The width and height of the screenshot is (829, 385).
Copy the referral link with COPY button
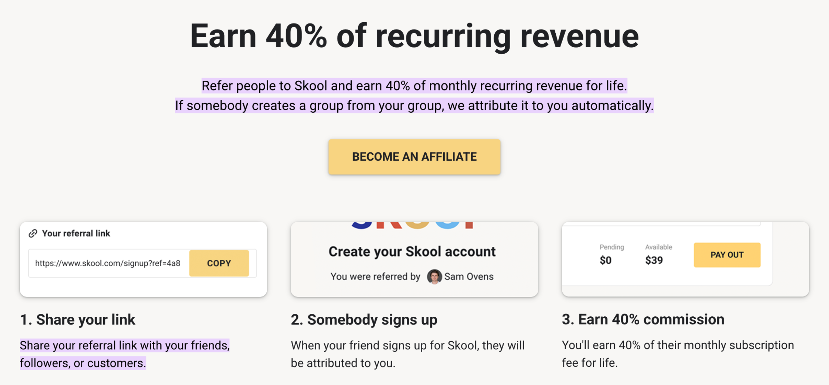219,263
